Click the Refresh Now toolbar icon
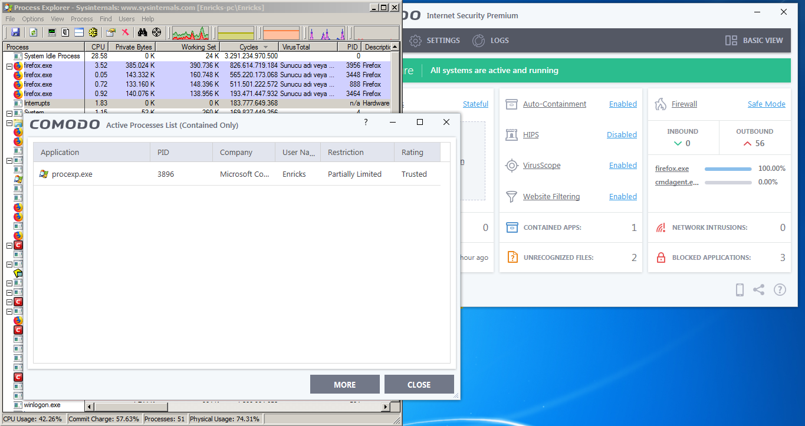 (x=34, y=32)
